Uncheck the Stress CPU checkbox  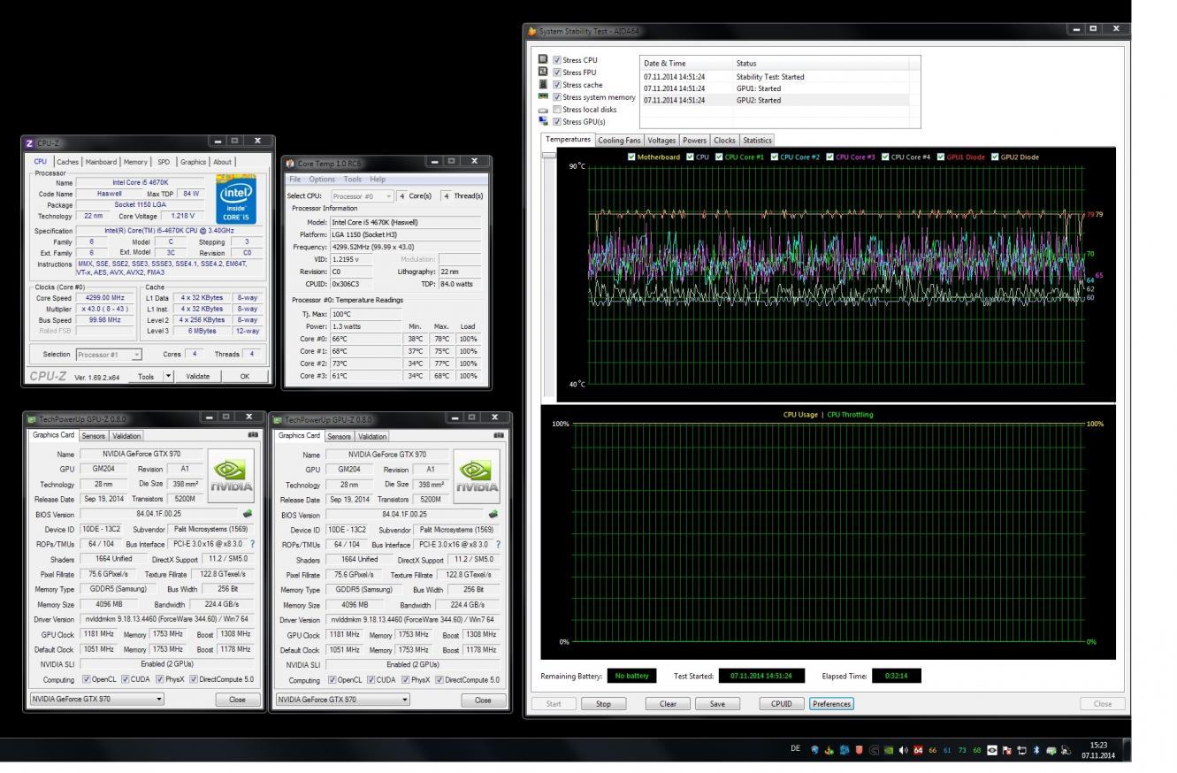[x=557, y=60]
